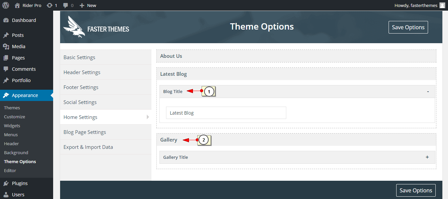Open Widgets under Appearance
Viewport: 448px width, 199px height.
click(x=12, y=126)
